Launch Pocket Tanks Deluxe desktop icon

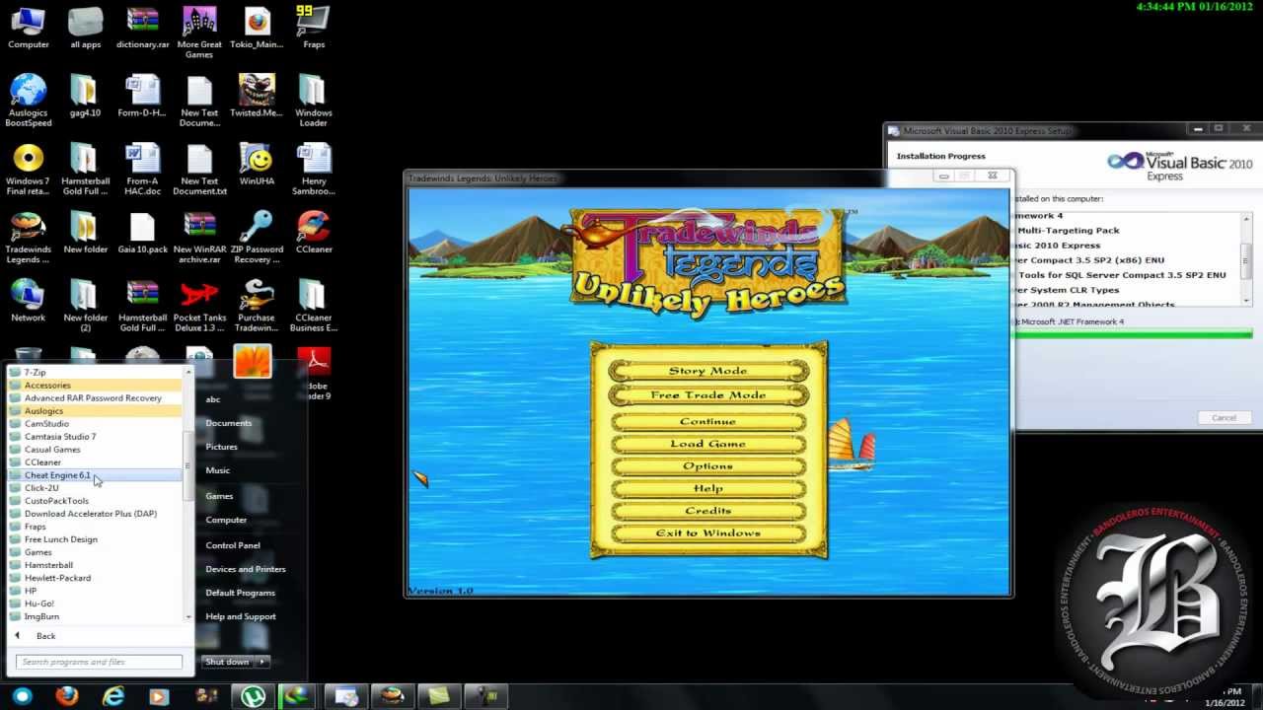click(199, 305)
